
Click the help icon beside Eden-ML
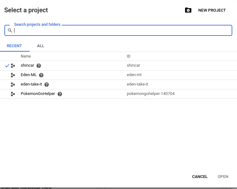point(41,75)
